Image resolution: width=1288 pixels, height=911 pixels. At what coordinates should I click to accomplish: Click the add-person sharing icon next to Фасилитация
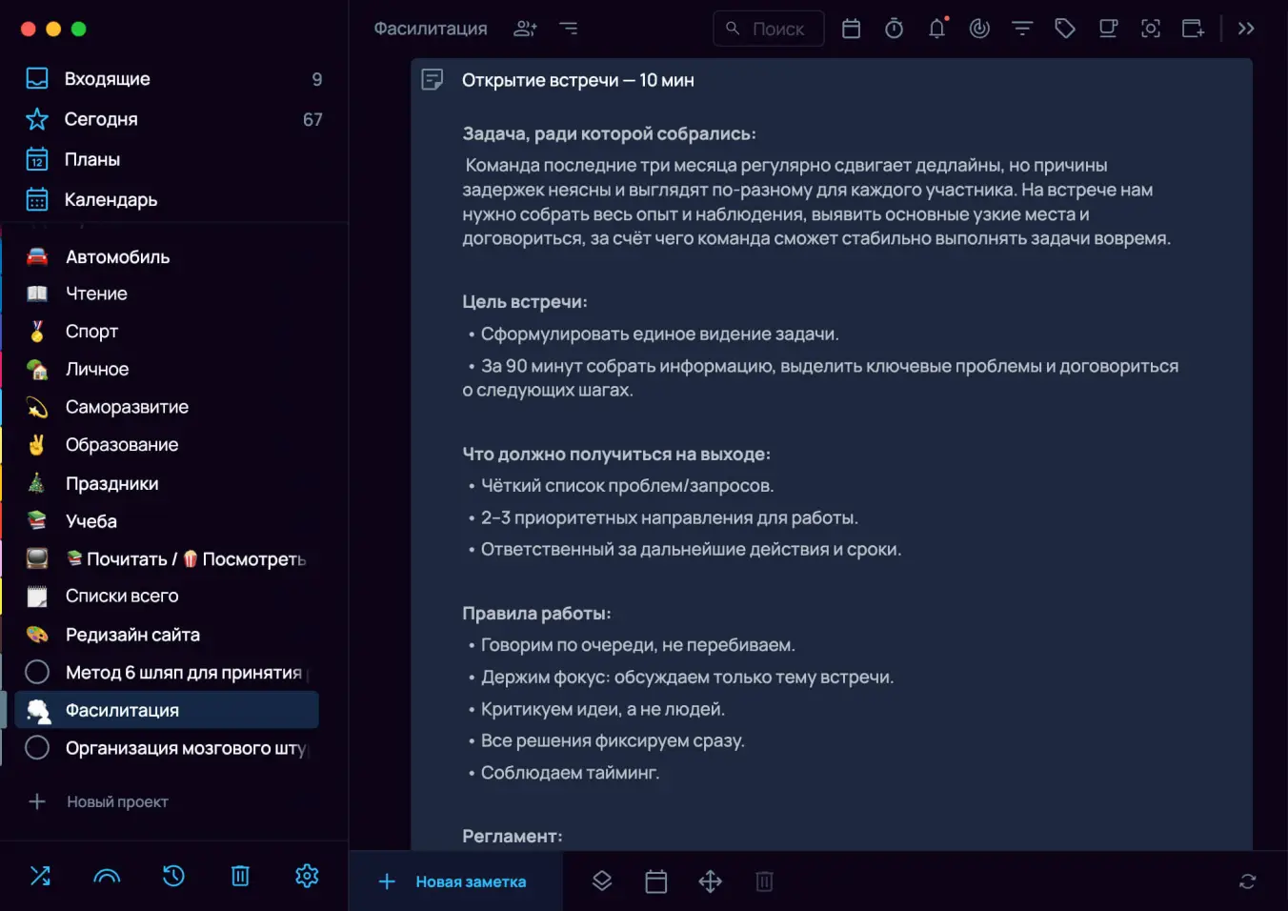pos(525,29)
